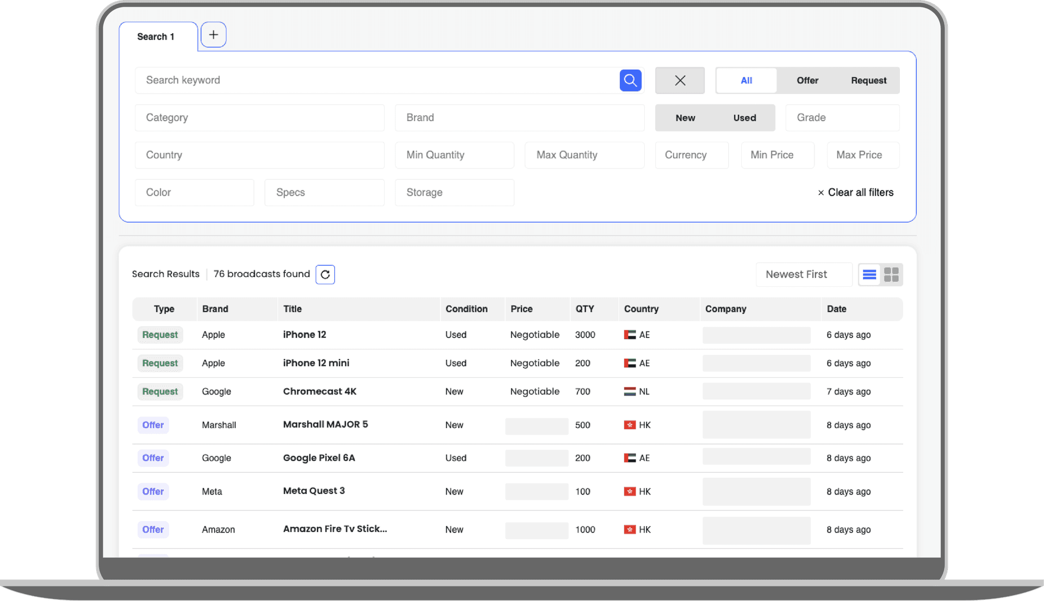This screenshot has height=601, width=1044.
Task: Switch to grid view icon
Action: pyautogui.click(x=891, y=274)
